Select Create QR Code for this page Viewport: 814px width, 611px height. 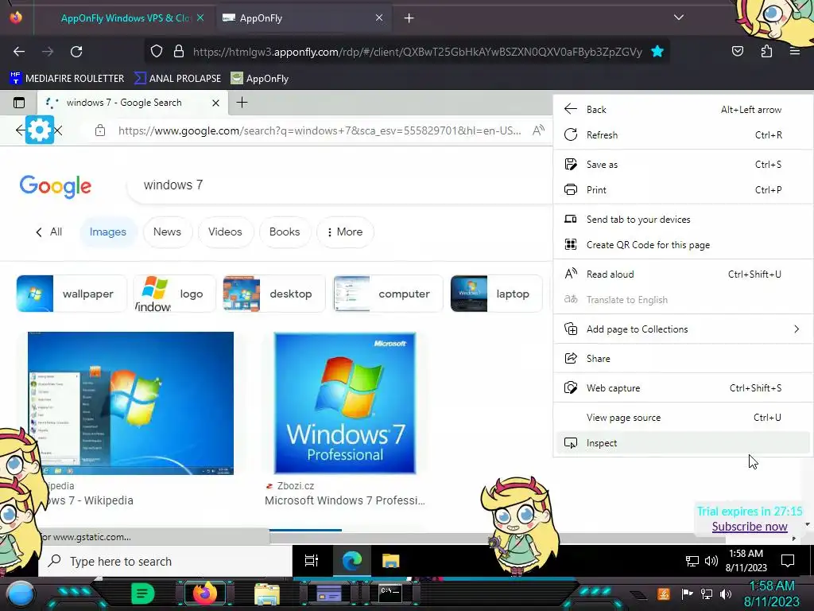683,245
